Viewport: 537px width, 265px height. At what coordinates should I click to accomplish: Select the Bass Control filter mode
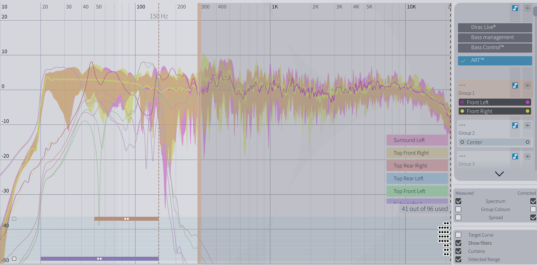click(495, 47)
